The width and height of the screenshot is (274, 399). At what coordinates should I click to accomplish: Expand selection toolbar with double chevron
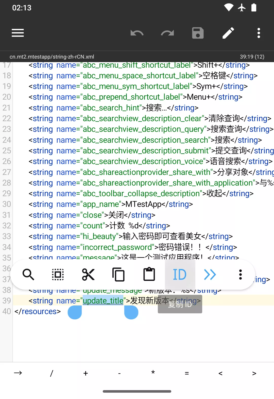210,275
